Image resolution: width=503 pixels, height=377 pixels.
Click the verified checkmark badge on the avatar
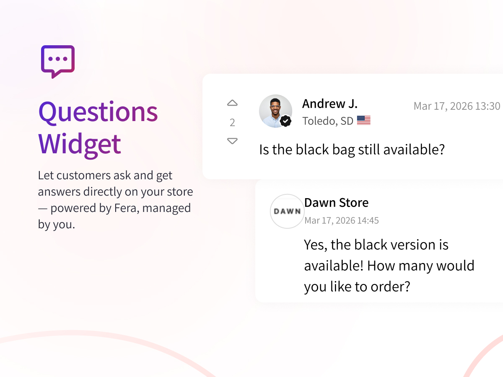(x=286, y=121)
